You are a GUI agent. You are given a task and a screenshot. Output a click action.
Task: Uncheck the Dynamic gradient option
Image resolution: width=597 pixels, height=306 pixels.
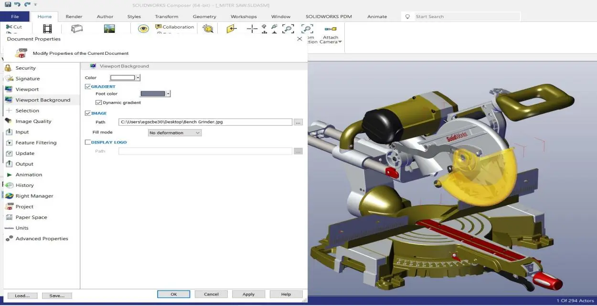tap(99, 102)
